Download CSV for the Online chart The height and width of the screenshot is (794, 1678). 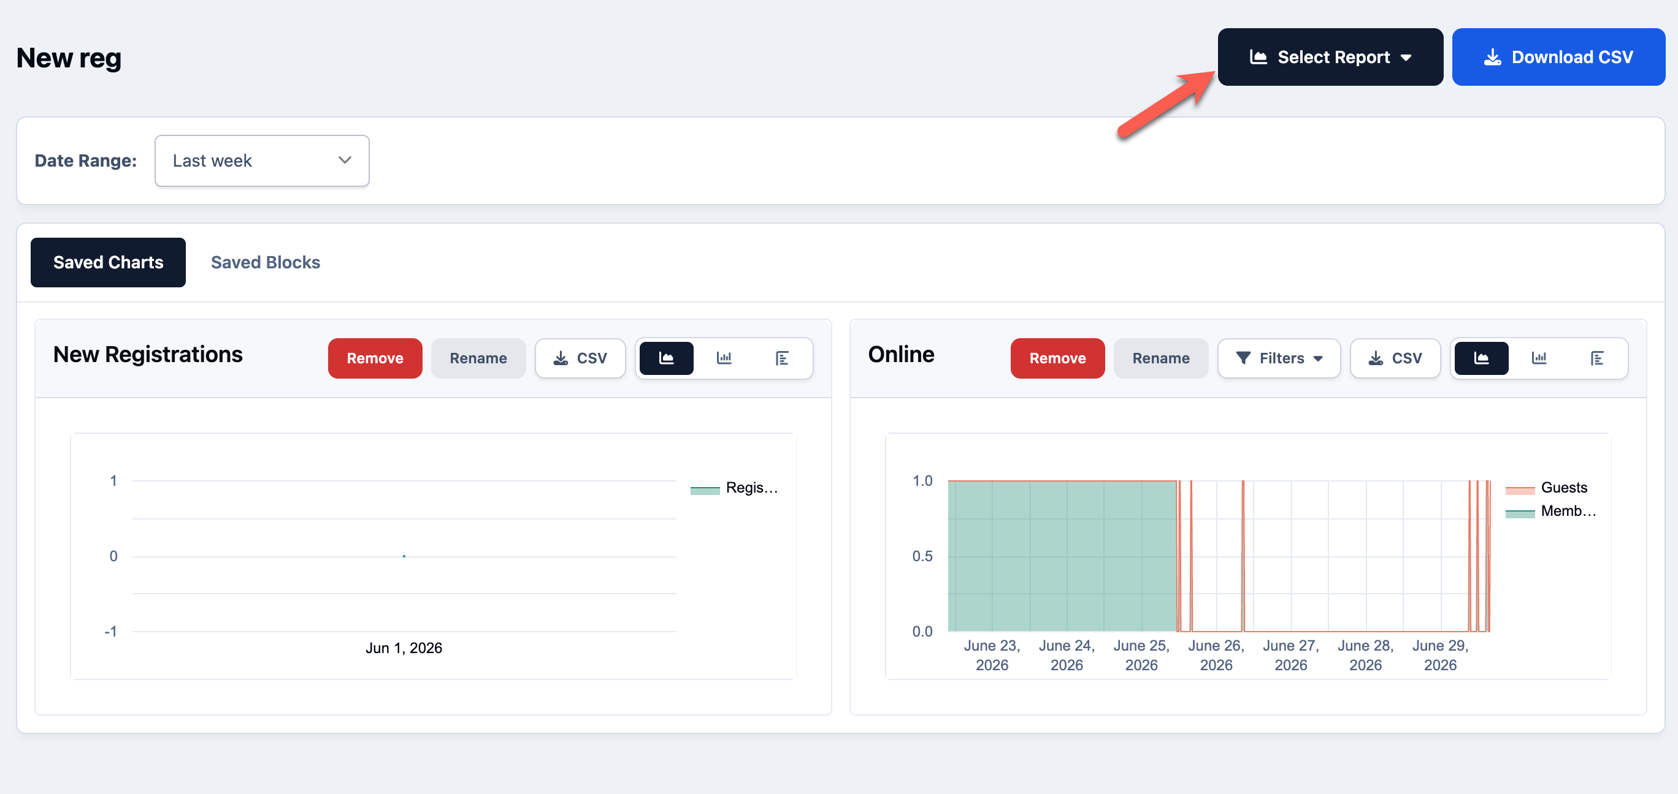[x=1395, y=358]
